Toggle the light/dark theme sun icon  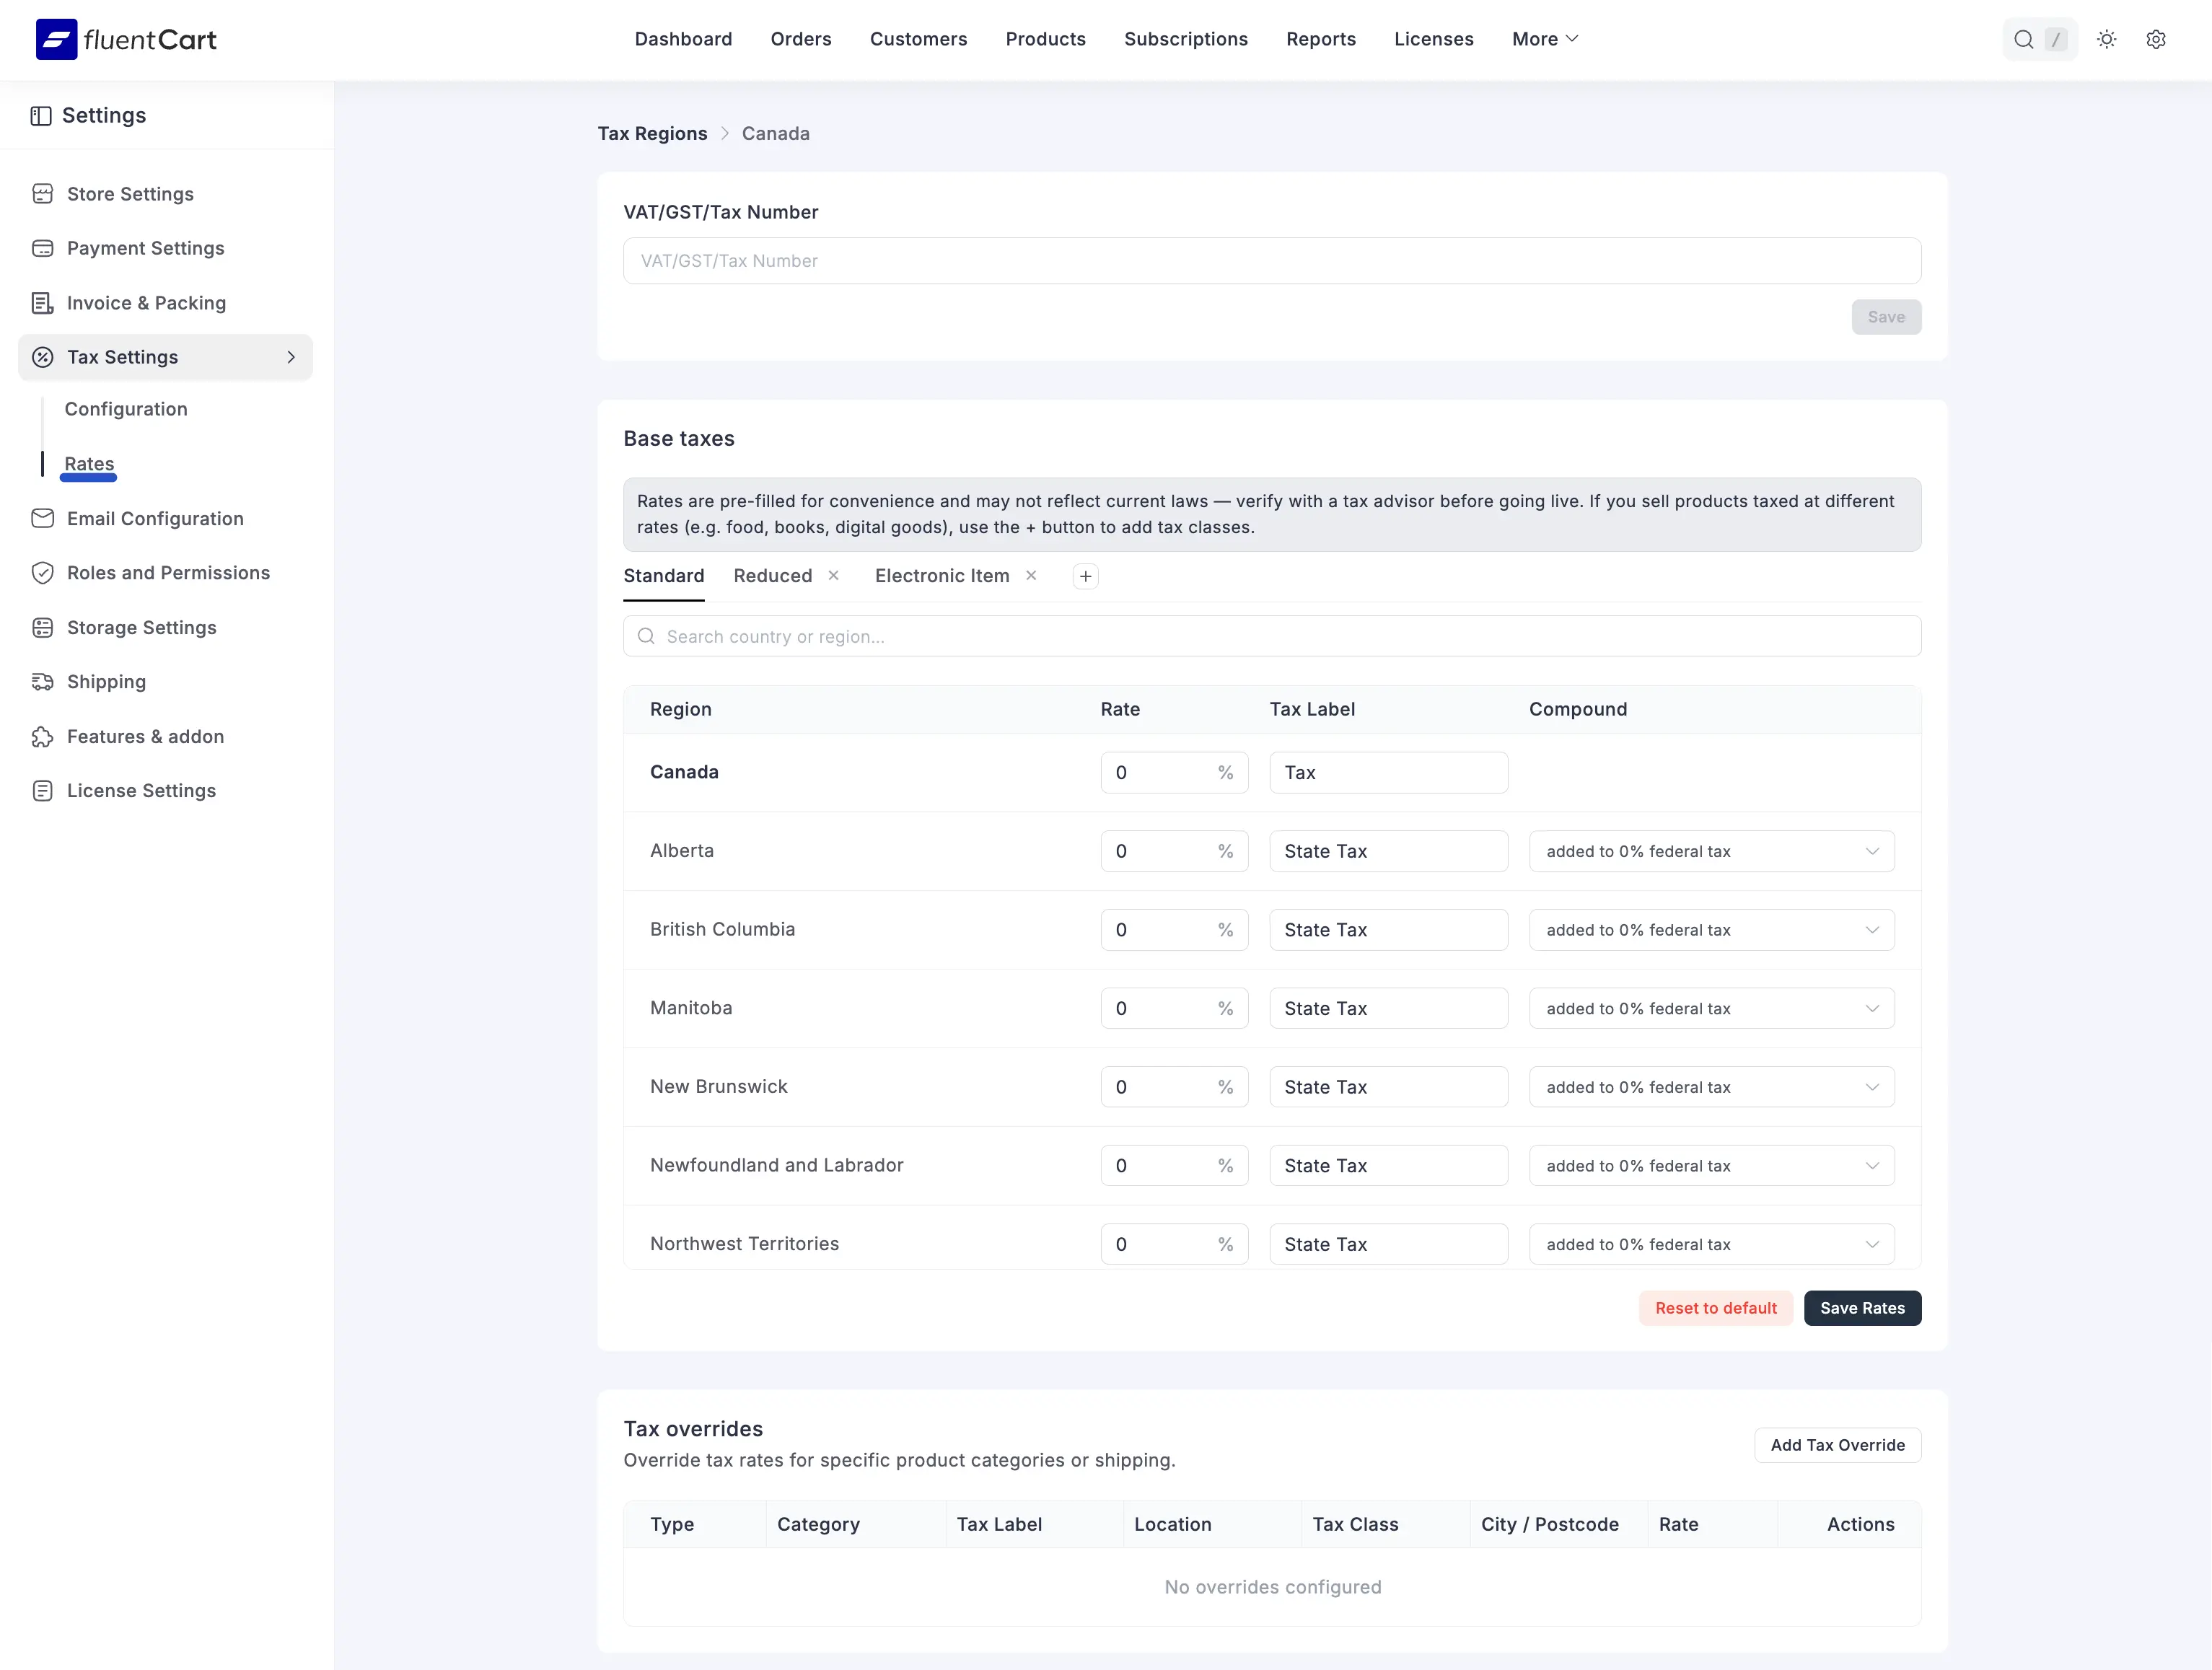[2106, 39]
